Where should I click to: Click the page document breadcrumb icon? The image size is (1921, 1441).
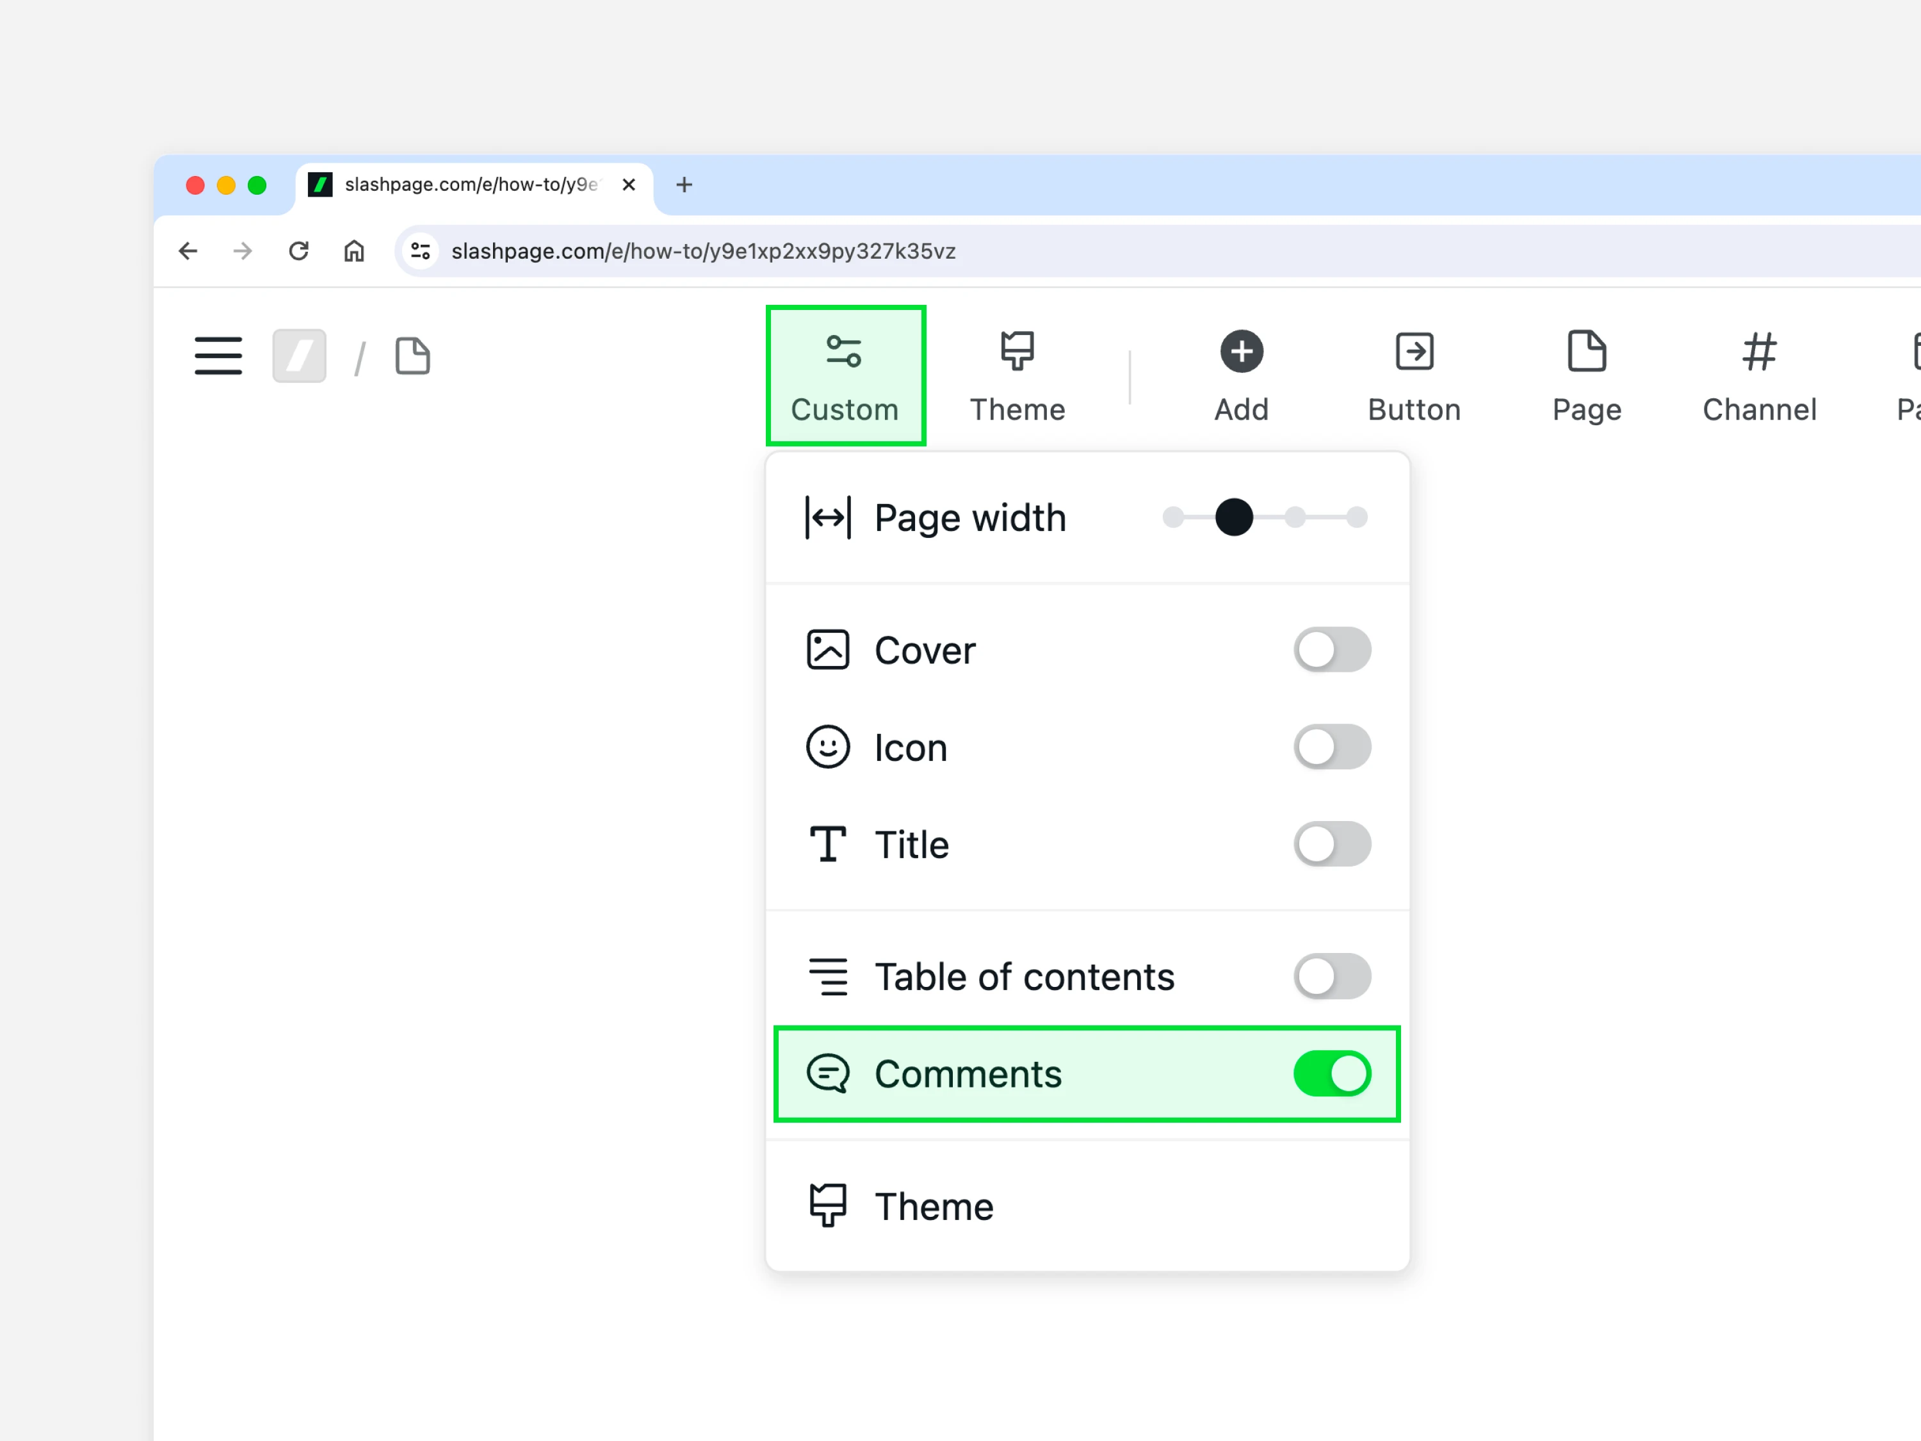pos(412,356)
